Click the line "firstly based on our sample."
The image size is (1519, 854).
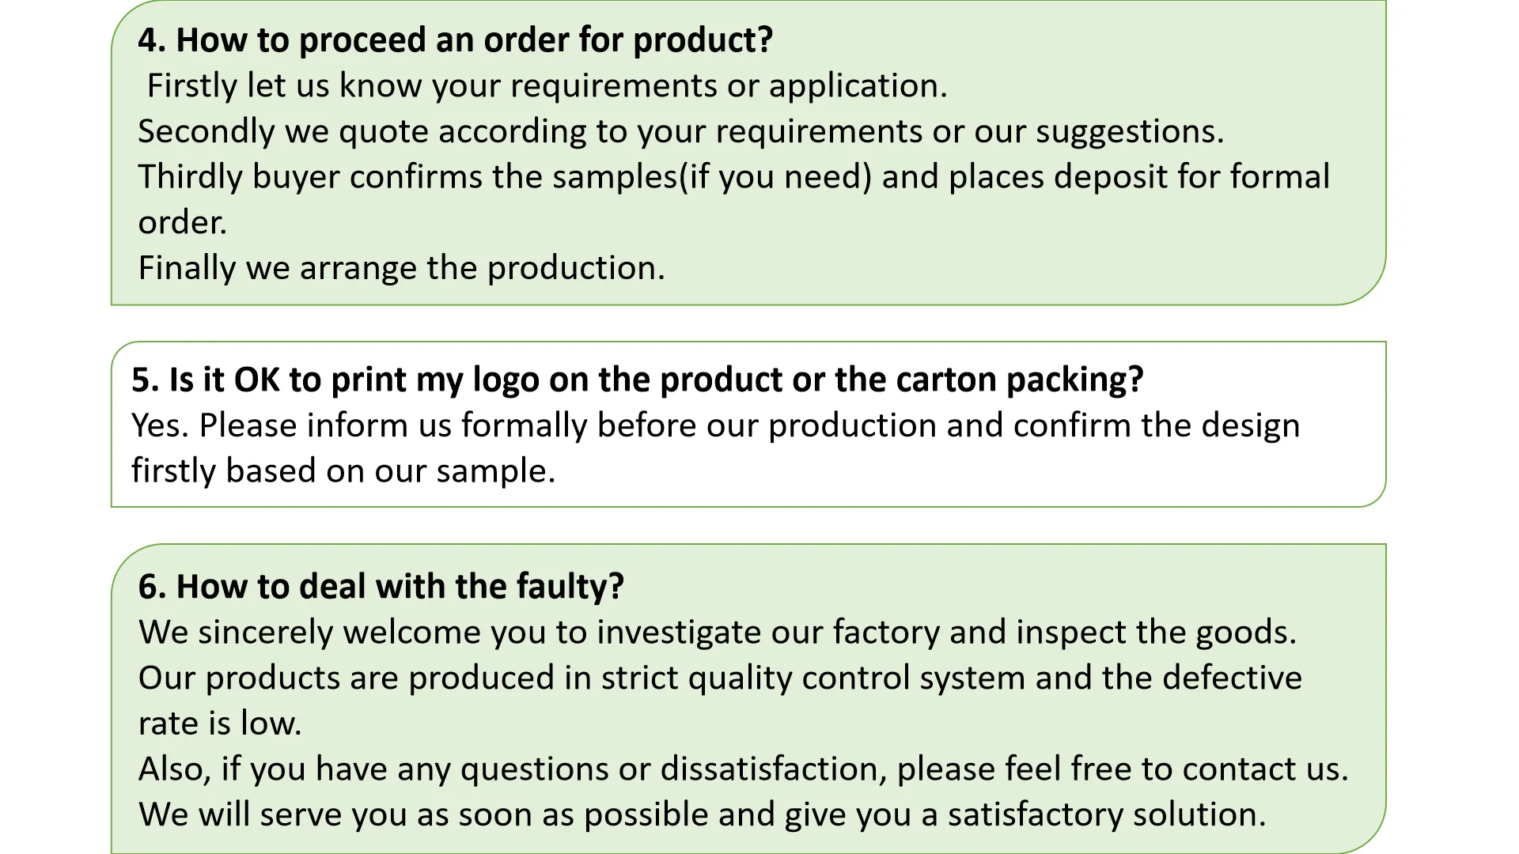point(343,471)
